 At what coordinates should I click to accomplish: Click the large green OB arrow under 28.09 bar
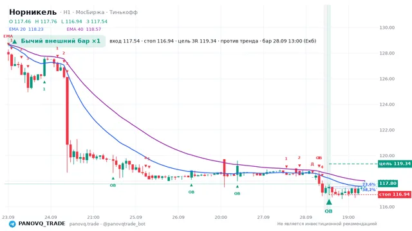(329, 202)
